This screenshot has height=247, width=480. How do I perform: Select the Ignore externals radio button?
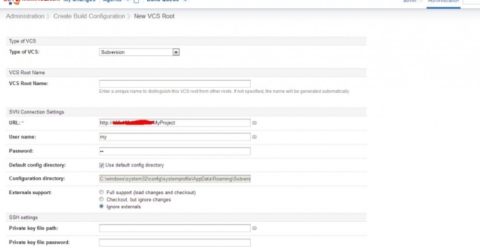[101, 206]
